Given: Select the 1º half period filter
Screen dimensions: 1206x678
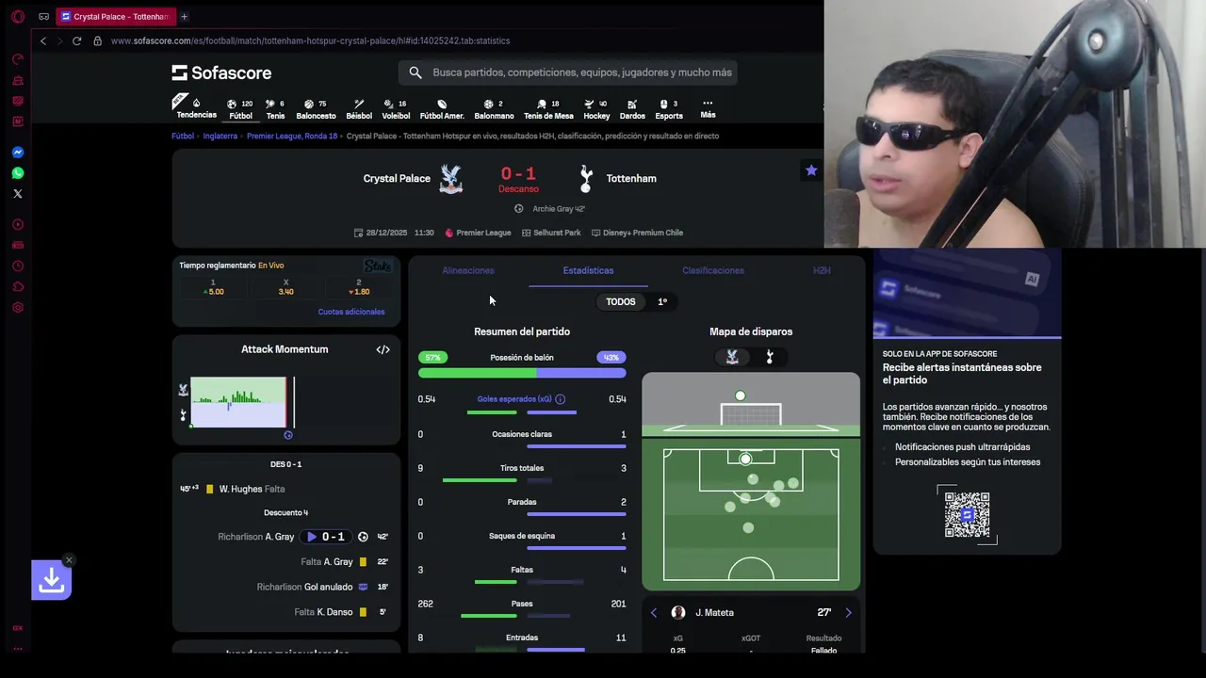Looking at the screenshot, I should point(662,301).
